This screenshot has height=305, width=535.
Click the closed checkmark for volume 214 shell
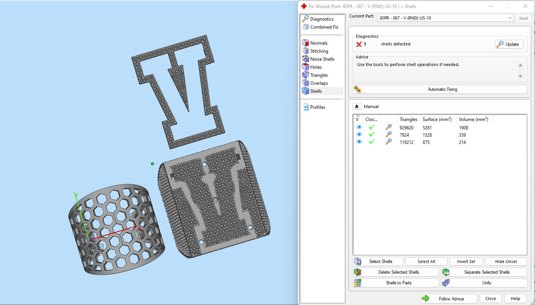pos(371,142)
